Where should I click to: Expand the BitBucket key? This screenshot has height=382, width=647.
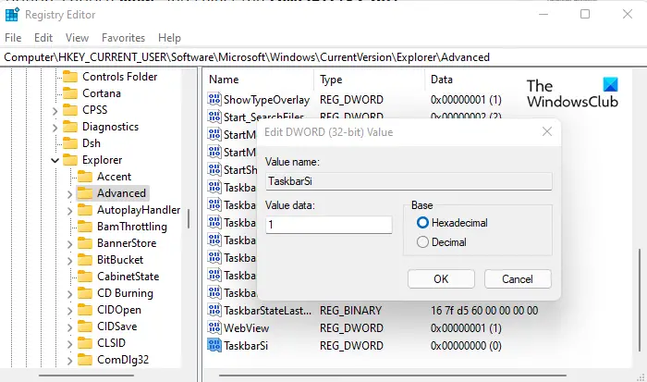pyautogui.click(x=69, y=261)
